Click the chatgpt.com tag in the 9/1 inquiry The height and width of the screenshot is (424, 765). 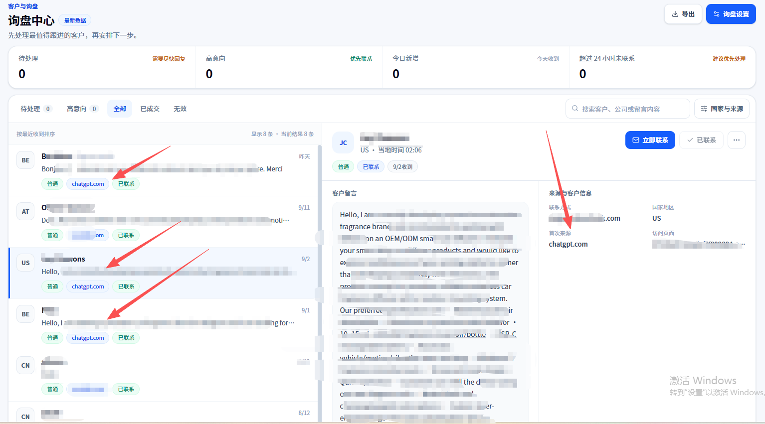pos(88,338)
